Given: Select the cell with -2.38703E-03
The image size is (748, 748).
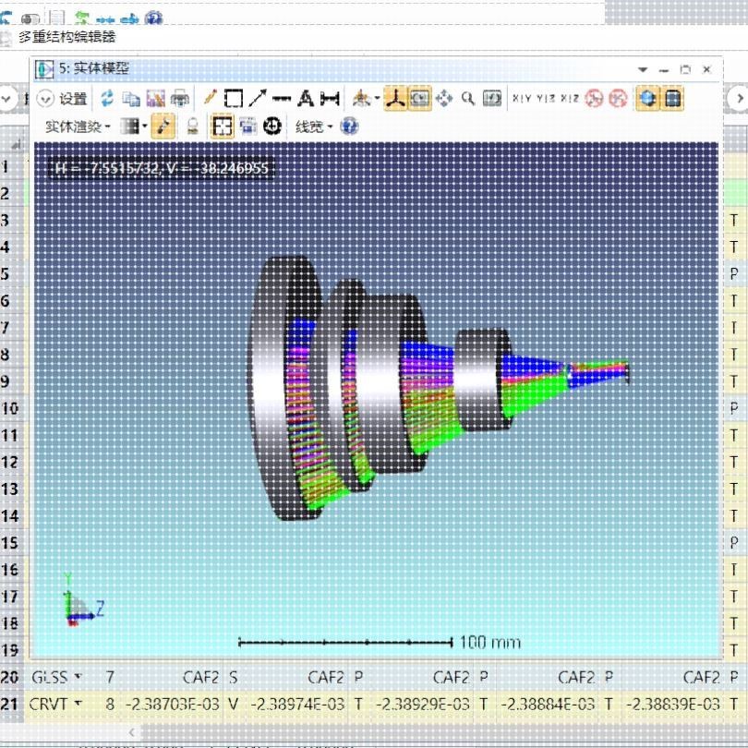Looking at the screenshot, I should [x=172, y=704].
